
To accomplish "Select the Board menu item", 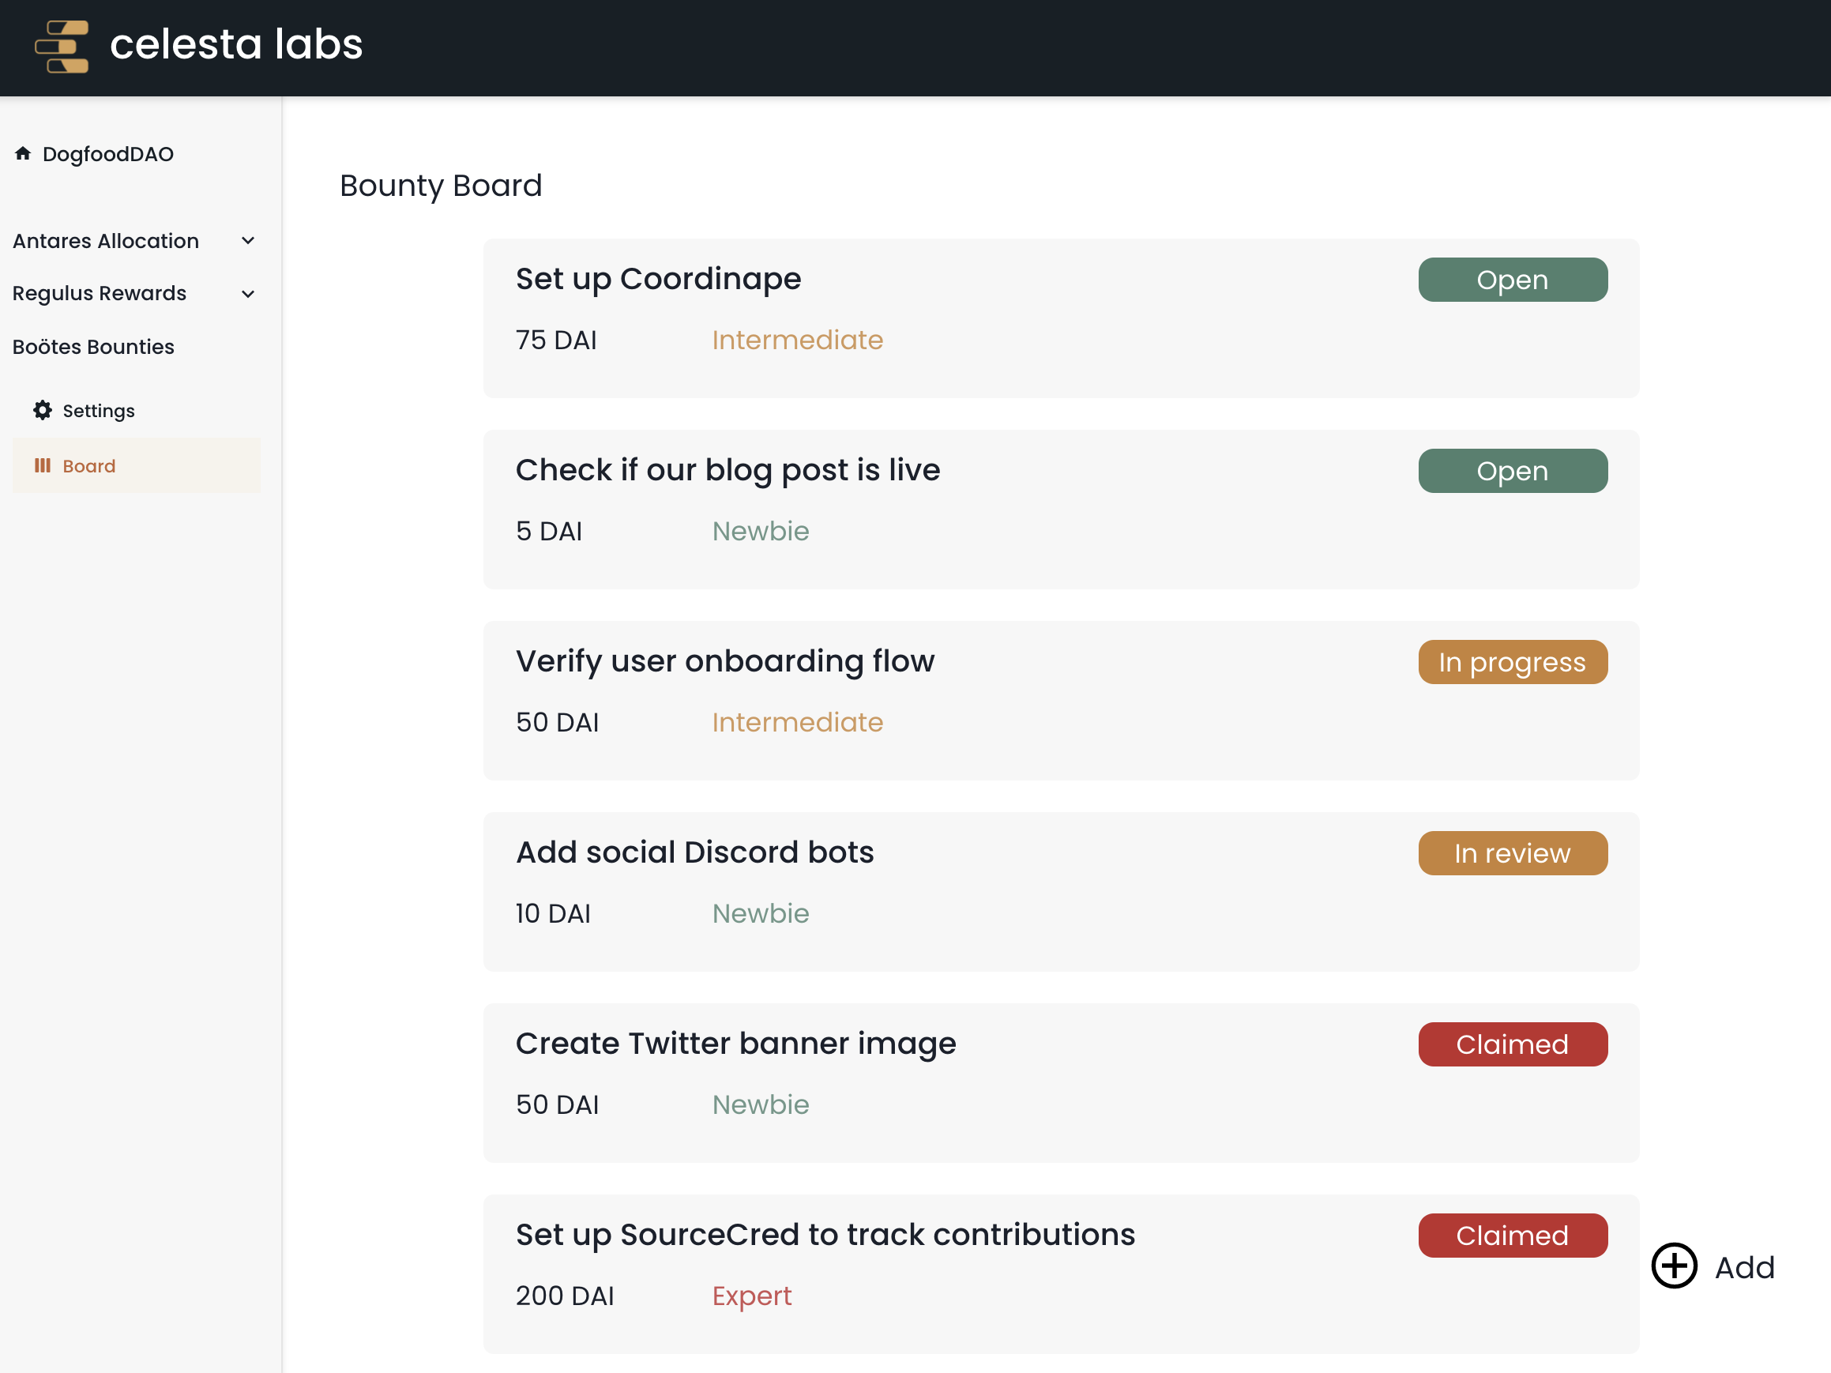I will [136, 466].
